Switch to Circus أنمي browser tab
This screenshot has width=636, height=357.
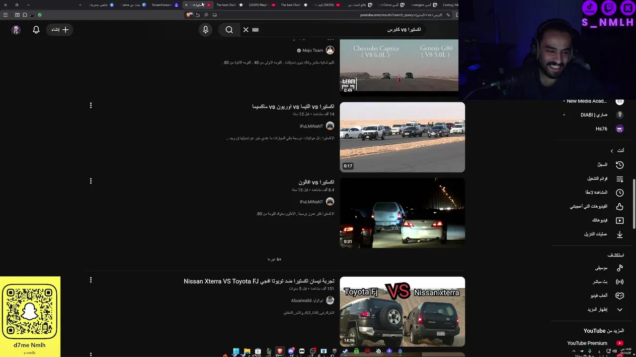pyautogui.click(x=391, y=5)
